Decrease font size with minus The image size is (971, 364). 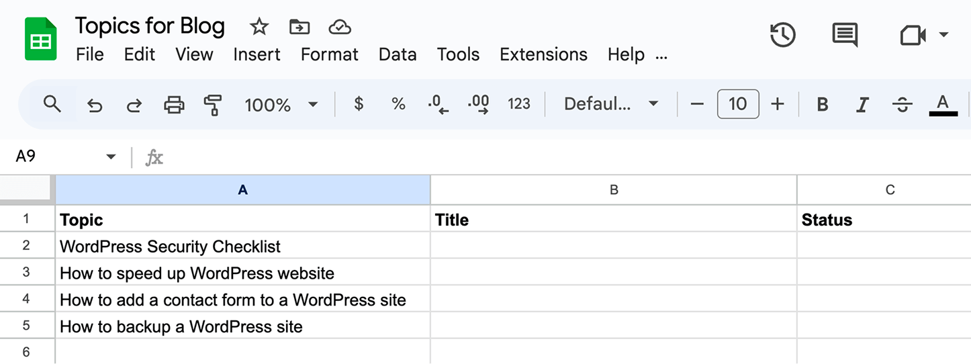coord(697,104)
